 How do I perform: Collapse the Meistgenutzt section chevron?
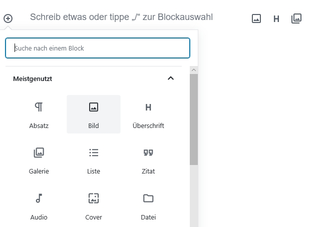point(171,78)
